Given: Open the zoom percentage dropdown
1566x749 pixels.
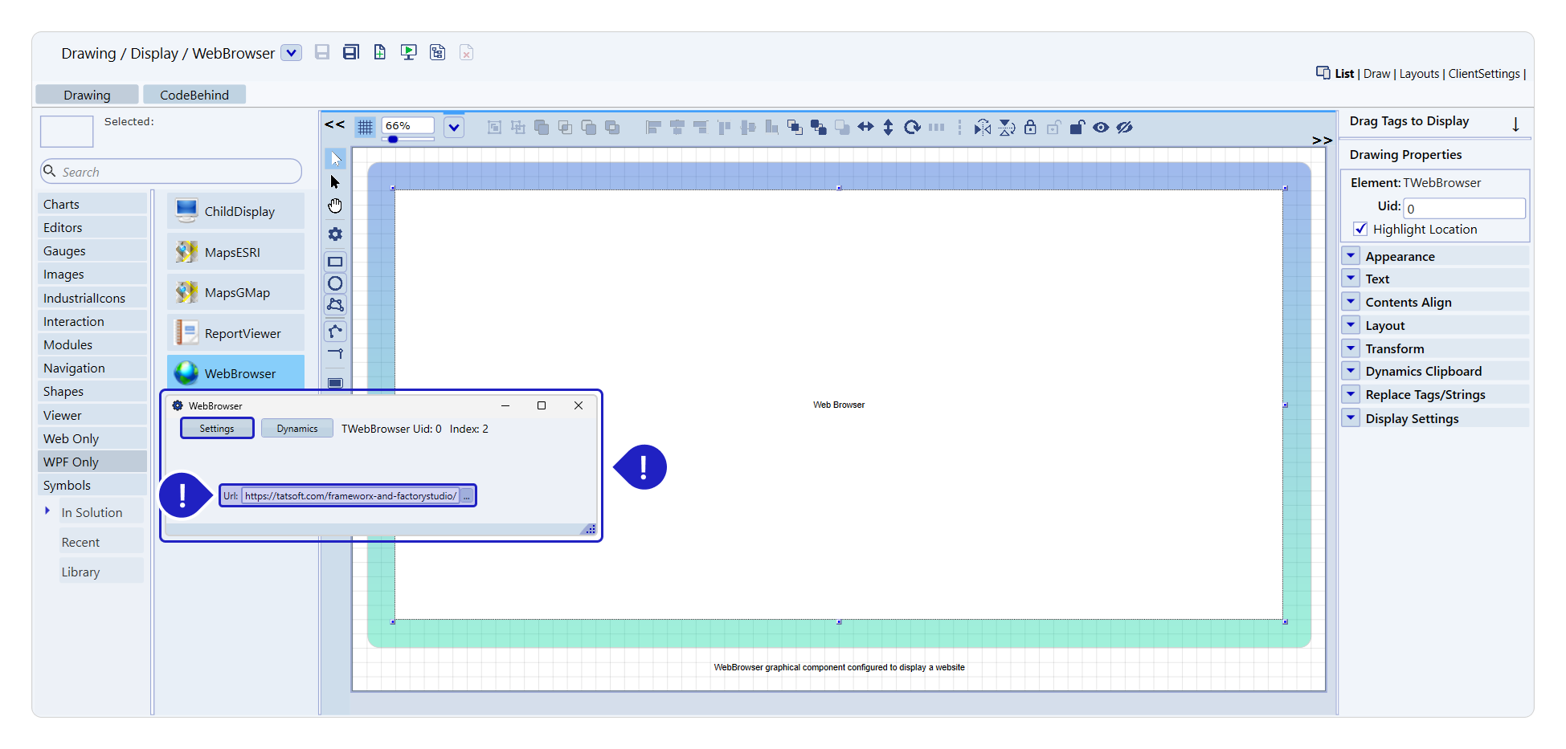Looking at the screenshot, I should pos(454,127).
